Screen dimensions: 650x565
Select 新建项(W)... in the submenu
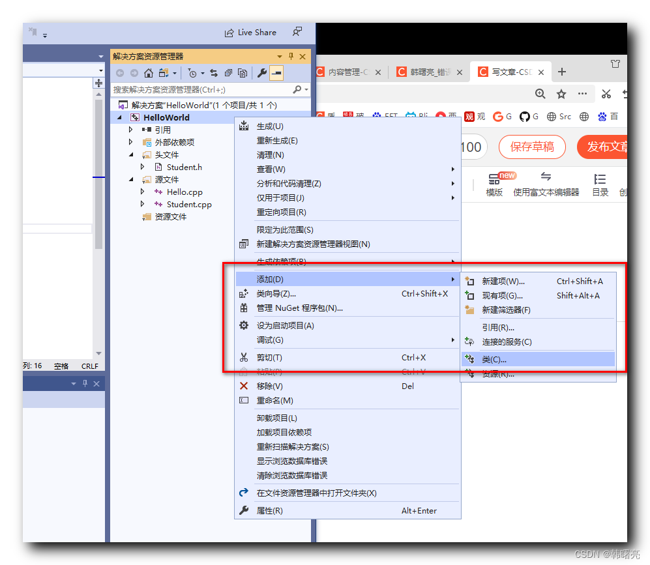[538, 282]
